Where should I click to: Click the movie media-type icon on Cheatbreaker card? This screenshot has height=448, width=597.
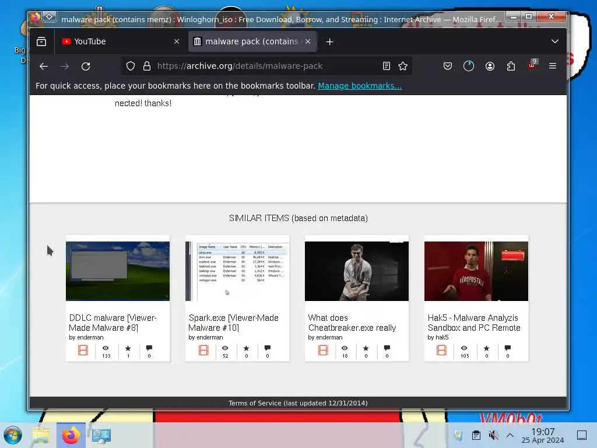(323, 350)
